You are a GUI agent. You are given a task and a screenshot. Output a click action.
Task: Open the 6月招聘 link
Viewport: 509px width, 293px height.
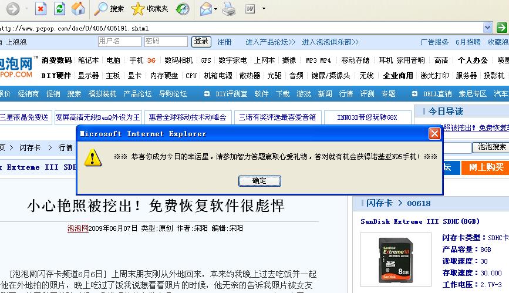tap(468, 42)
